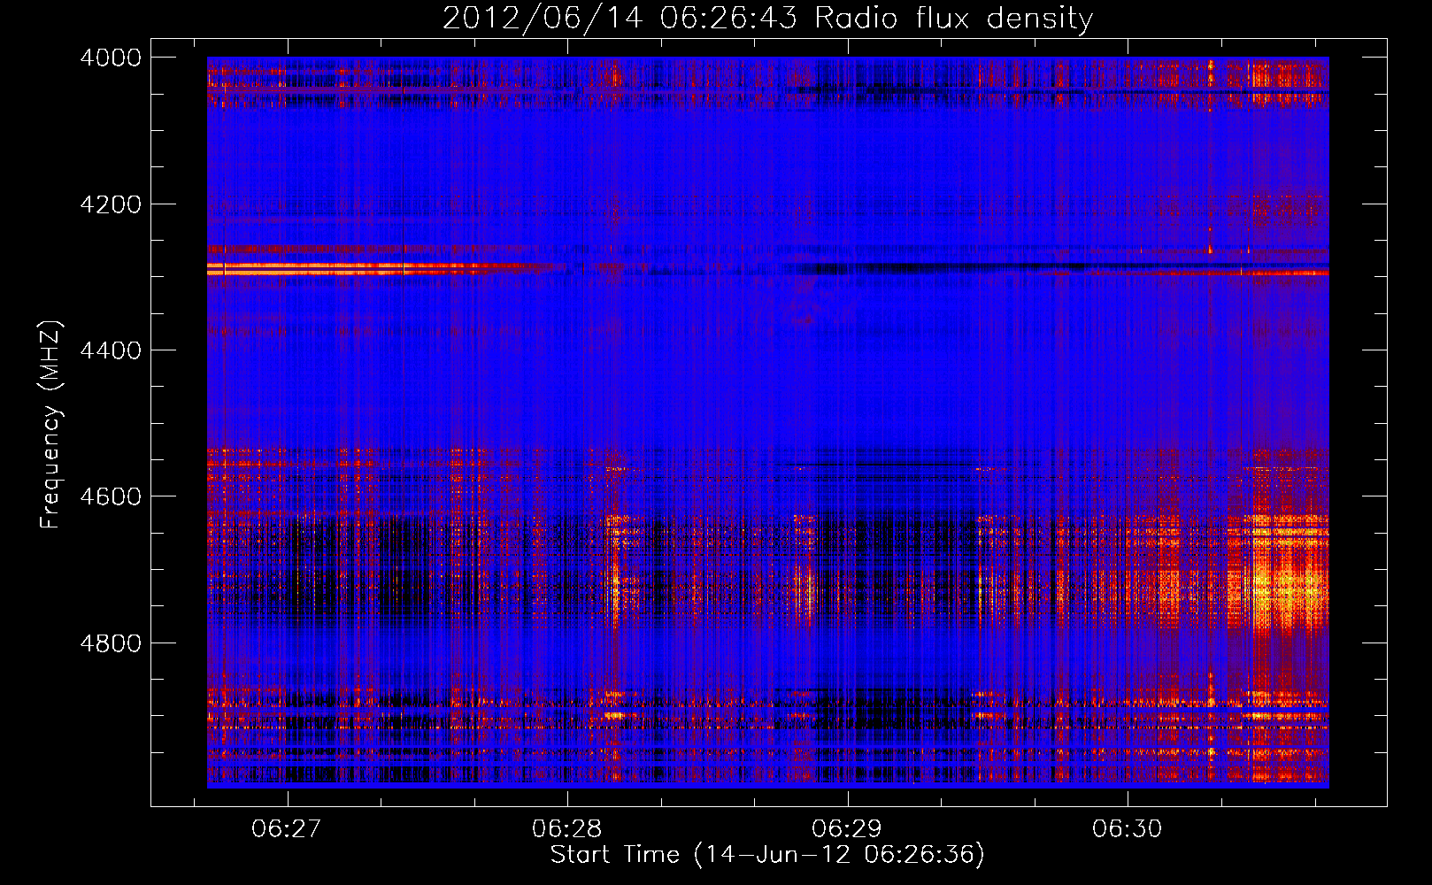
Task: Click the "Frequency (MHZ)" axis label
Action: [50, 425]
